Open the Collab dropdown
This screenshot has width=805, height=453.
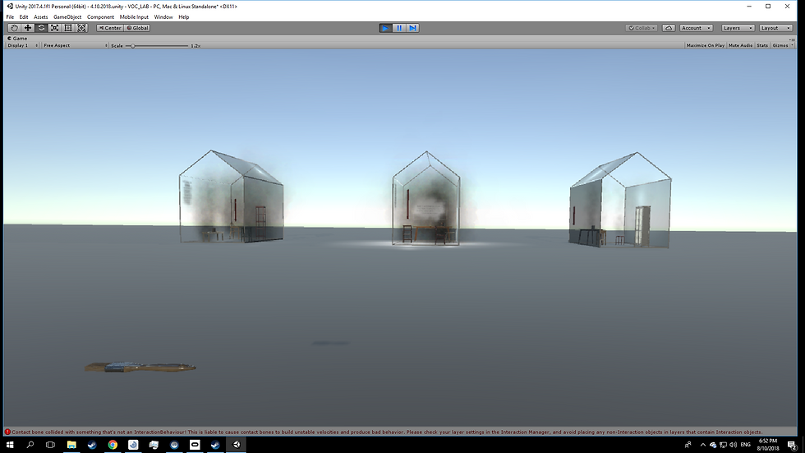[642, 28]
